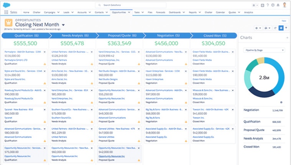Viewport: 291px width, 165px height.
Task: Open list view controls gear dropdown
Action: coord(258,28)
